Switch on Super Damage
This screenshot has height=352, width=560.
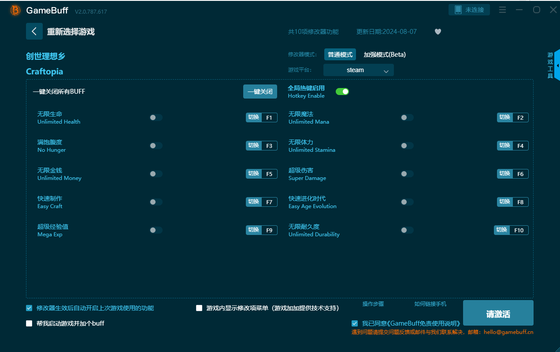pyautogui.click(x=407, y=174)
